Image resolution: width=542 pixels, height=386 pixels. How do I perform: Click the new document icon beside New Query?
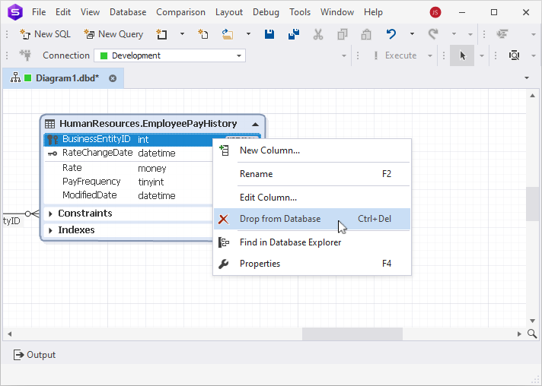click(162, 34)
